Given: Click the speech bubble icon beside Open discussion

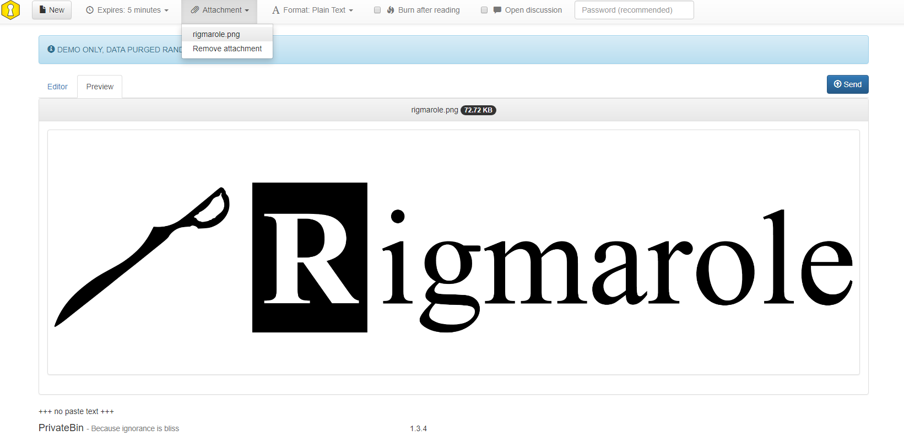Looking at the screenshot, I should (x=497, y=10).
